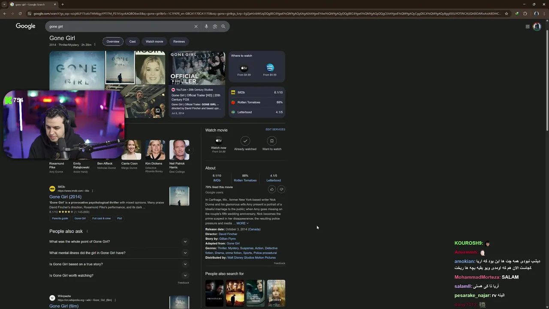Screen dimensions: 549x309
Task: Bookmark this page with the star icon
Action: 507,13
